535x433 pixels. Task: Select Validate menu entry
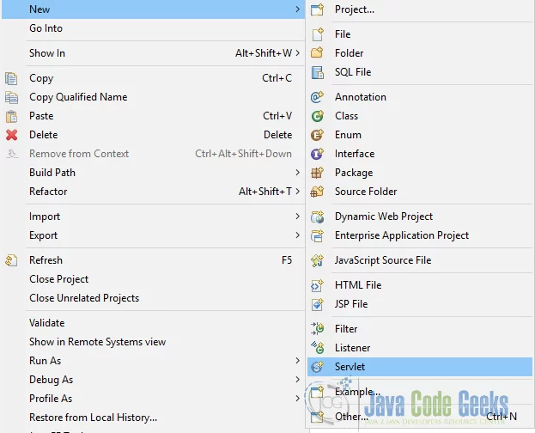coord(153,323)
